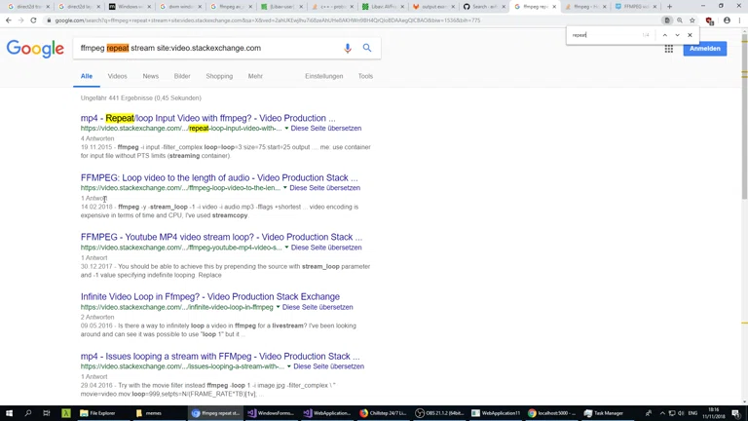Switch to the Videos results tab
The height and width of the screenshot is (421, 748).
(x=117, y=76)
